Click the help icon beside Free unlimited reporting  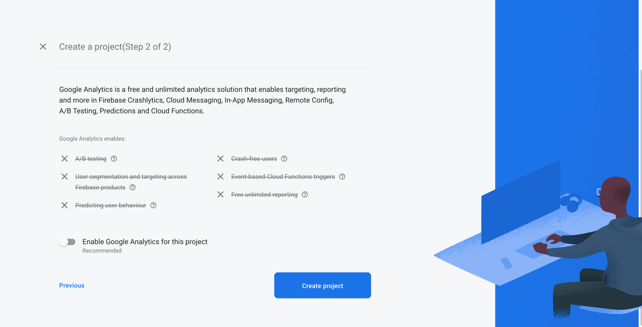(x=305, y=194)
